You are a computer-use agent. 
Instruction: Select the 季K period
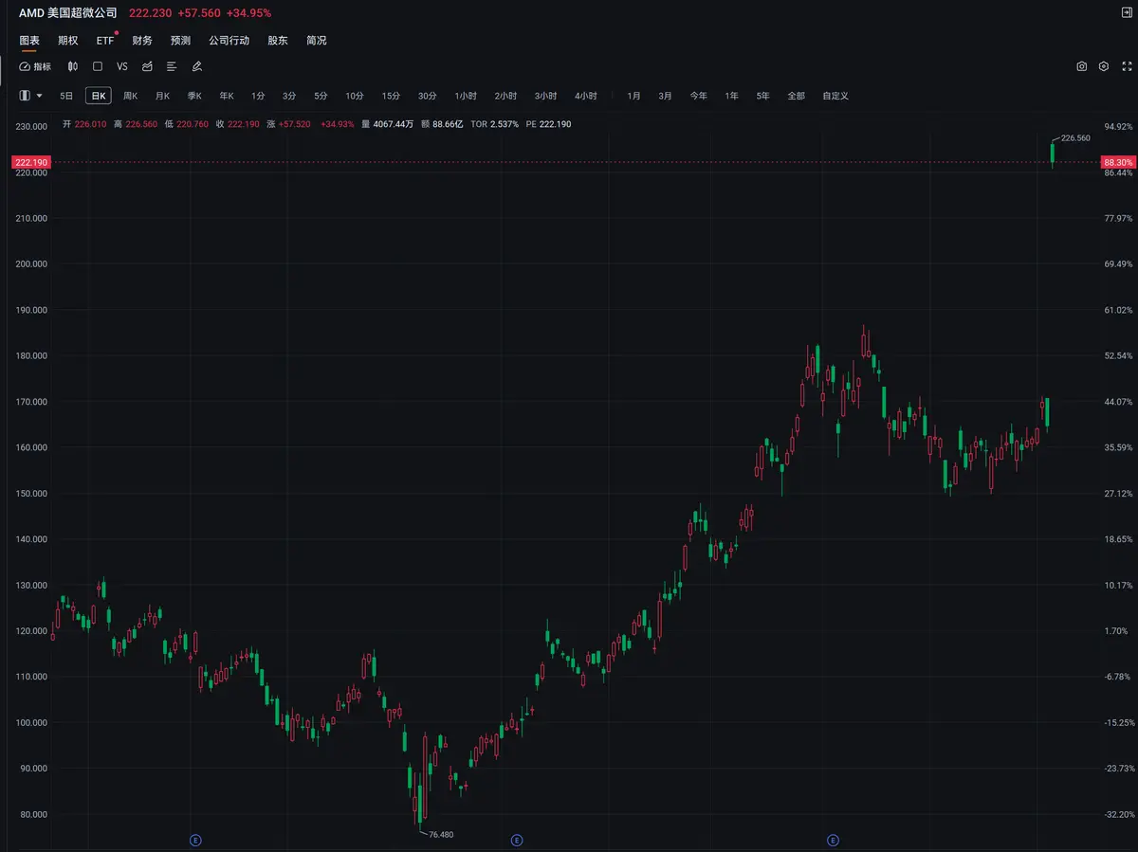[x=194, y=96]
